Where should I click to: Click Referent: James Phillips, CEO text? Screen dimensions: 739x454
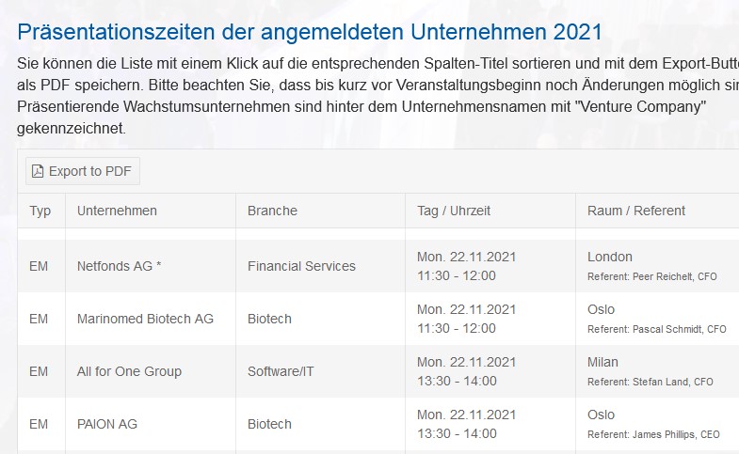pyautogui.click(x=656, y=434)
